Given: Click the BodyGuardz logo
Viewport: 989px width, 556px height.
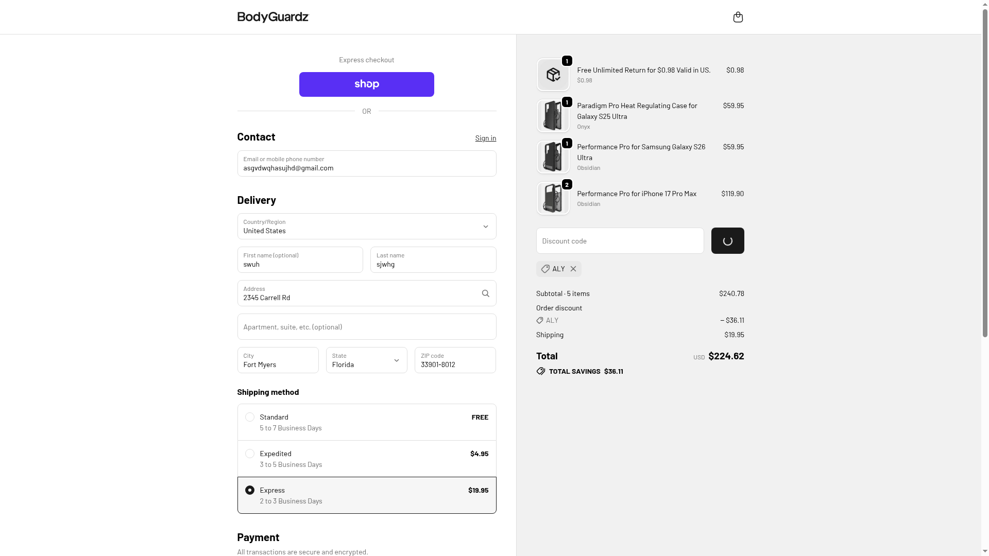Looking at the screenshot, I should [x=272, y=18].
